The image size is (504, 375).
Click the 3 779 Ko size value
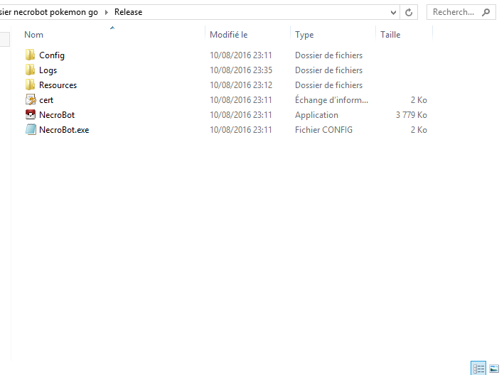coord(412,115)
